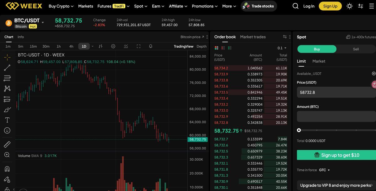Expand the BTC/USDT pair selector
The height and width of the screenshot is (191, 376).
point(43,22)
